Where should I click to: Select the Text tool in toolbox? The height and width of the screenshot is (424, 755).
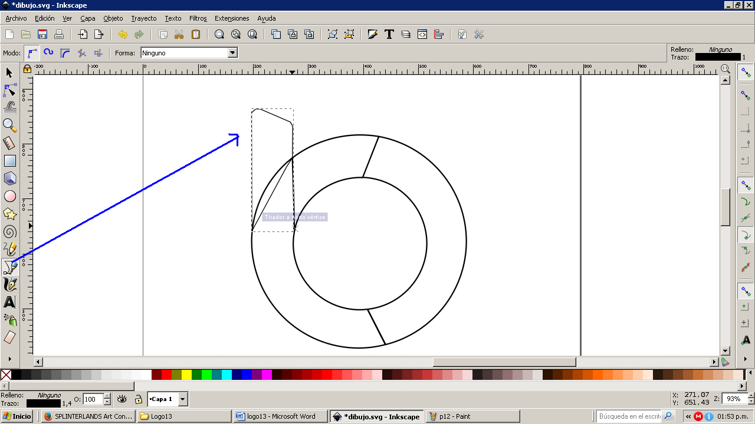[x=9, y=302]
